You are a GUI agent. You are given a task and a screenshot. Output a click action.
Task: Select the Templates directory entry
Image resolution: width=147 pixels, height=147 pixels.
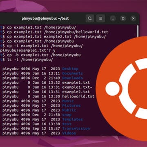pos(72,119)
